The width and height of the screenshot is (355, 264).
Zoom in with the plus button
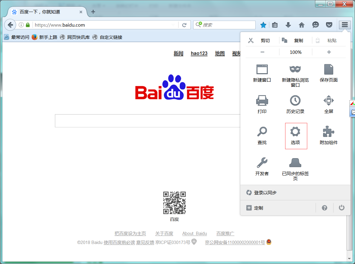click(x=329, y=52)
